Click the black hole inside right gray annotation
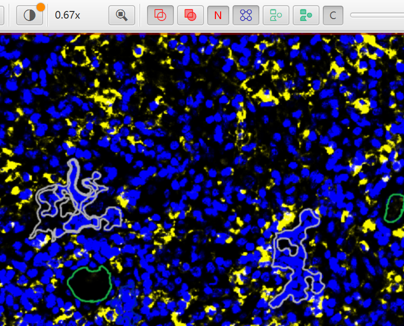This screenshot has width=404, height=326. click(287, 245)
